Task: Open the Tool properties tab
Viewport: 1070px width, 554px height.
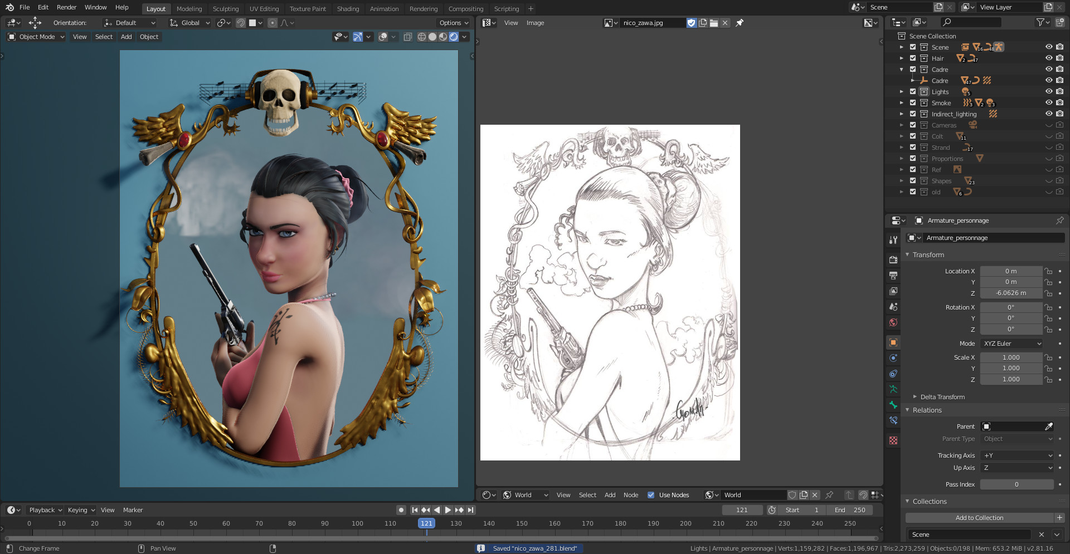Action: (x=893, y=240)
